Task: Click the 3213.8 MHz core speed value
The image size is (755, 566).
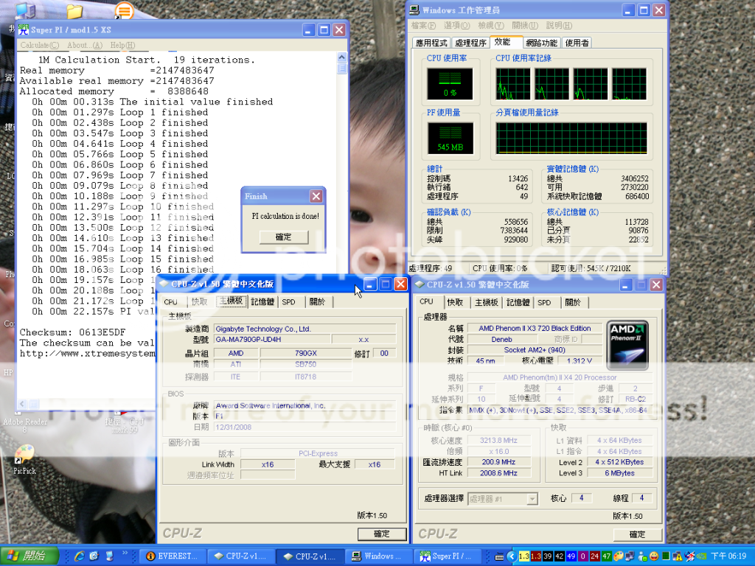Action: click(x=498, y=441)
